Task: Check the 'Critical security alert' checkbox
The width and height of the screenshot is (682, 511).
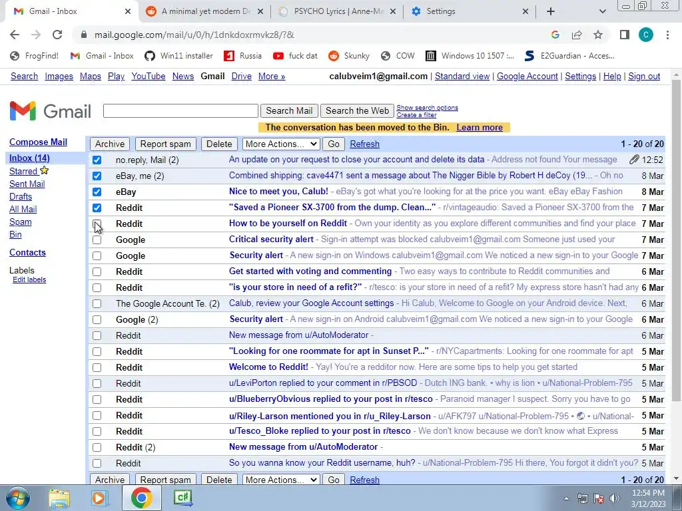Action: (x=97, y=240)
